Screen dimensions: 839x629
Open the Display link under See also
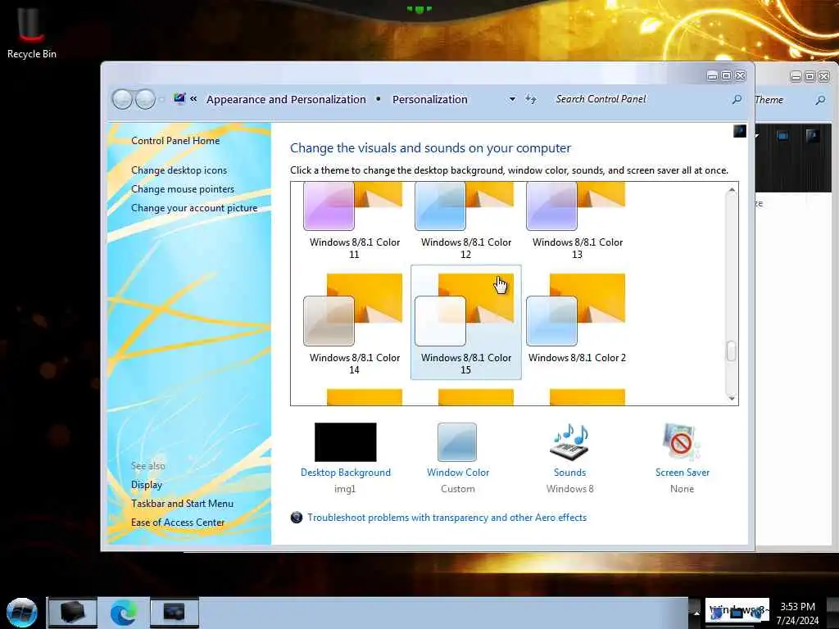pyautogui.click(x=147, y=485)
